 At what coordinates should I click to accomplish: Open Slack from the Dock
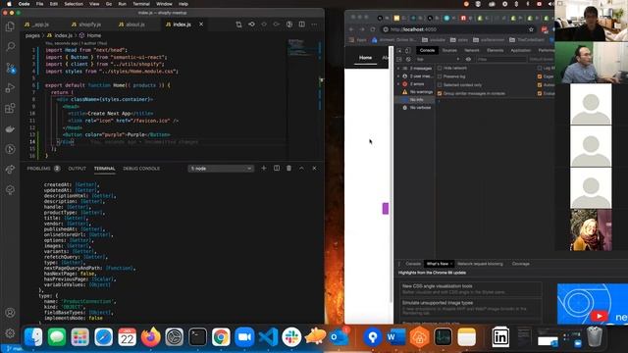[x=291, y=337]
